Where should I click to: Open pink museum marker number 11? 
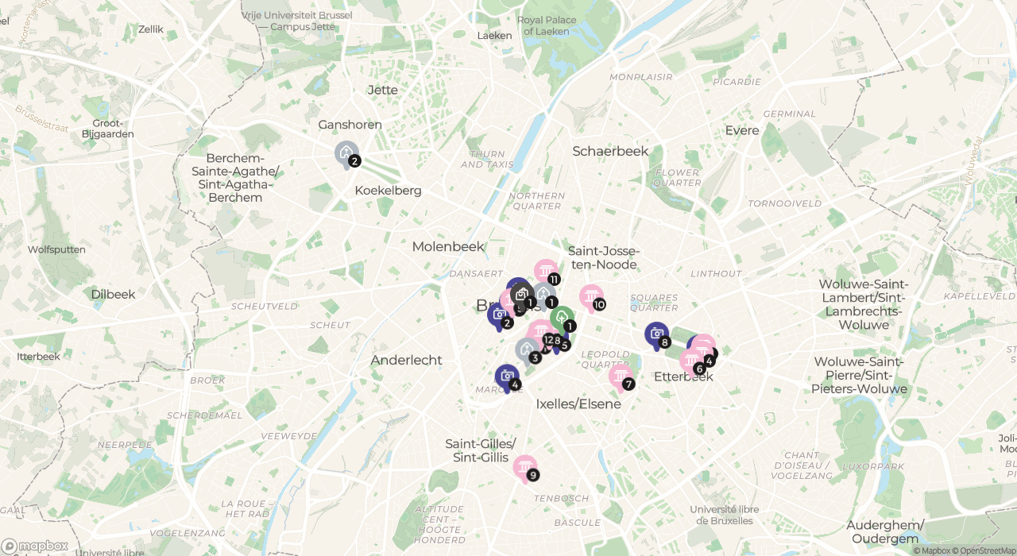pos(546,272)
